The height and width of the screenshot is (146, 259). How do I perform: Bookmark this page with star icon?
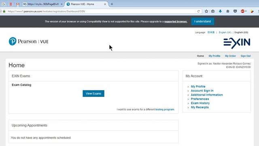206,11
